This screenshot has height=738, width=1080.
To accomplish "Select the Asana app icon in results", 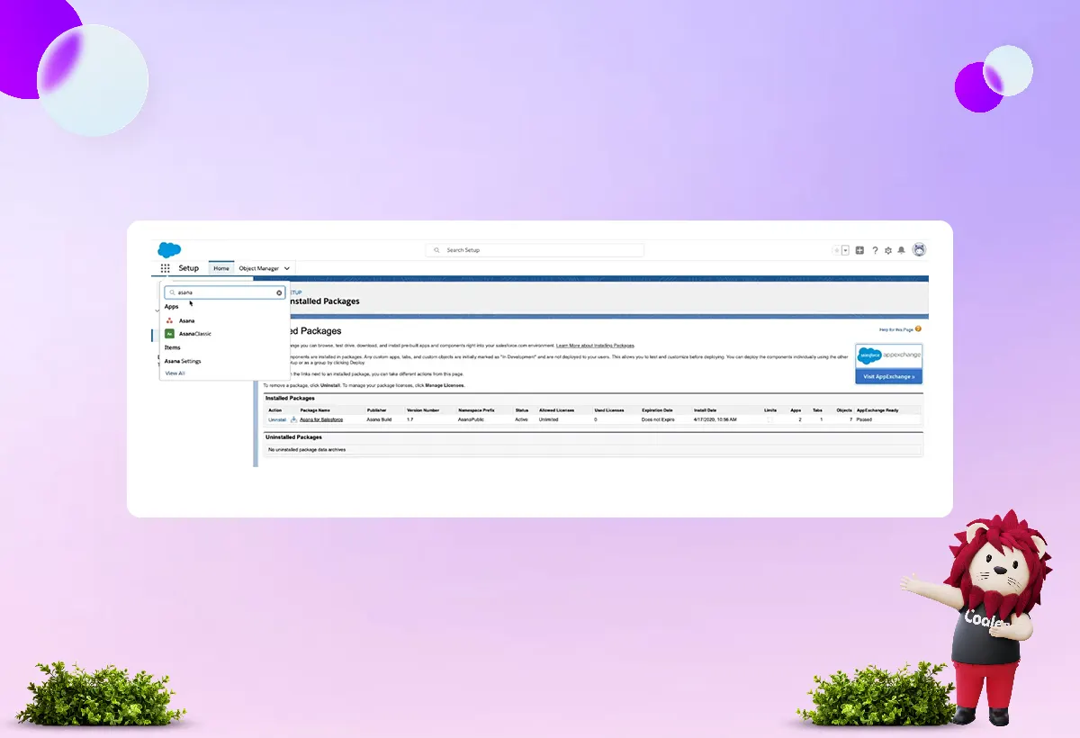I will (169, 320).
